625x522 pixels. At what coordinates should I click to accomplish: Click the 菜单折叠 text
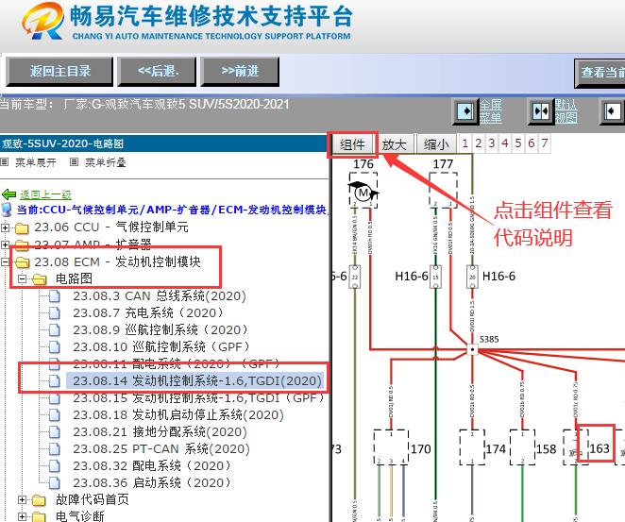pyautogui.click(x=106, y=162)
